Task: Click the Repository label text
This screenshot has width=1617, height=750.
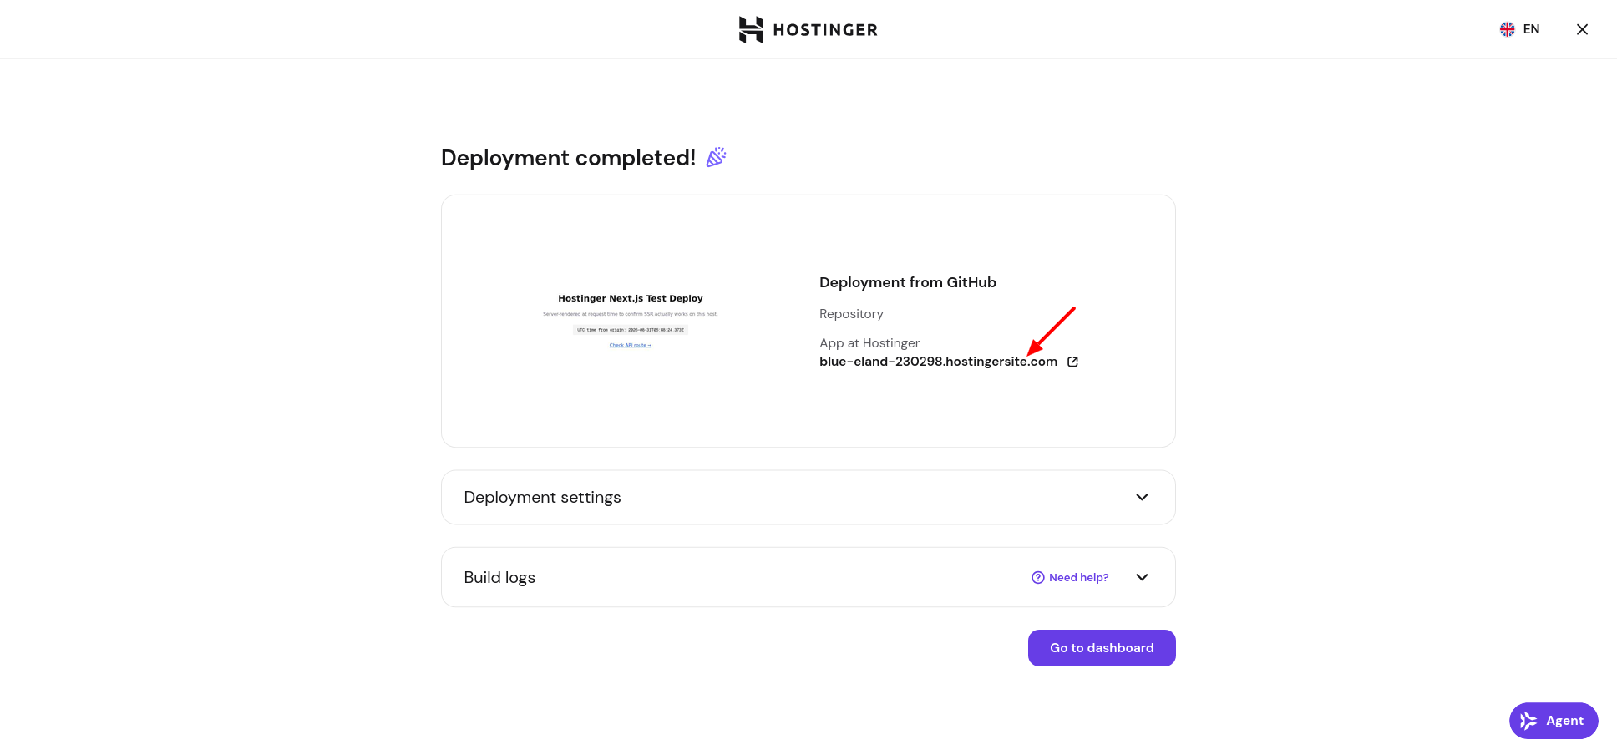Action: tap(851, 314)
